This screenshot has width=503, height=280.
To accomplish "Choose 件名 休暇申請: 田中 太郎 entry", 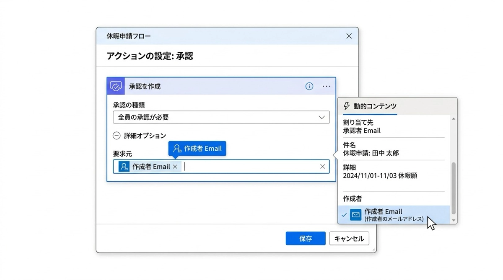I will 371,149.
